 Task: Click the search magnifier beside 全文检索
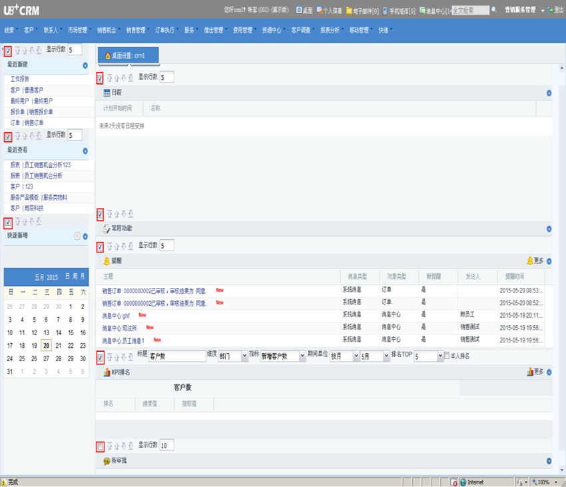tap(494, 11)
